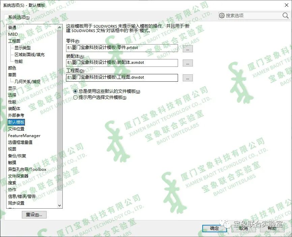Select 备份/恢复 in the options tree
The width and height of the screenshot is (292, 237).
(x=17, y=156)
